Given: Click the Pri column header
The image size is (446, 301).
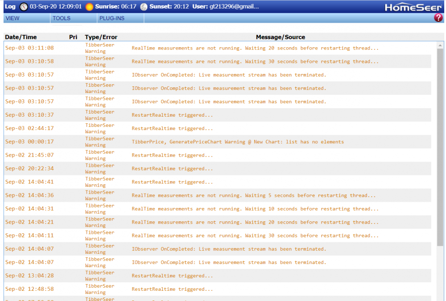Looking at the screenshot, I should (x=73, y=37).
